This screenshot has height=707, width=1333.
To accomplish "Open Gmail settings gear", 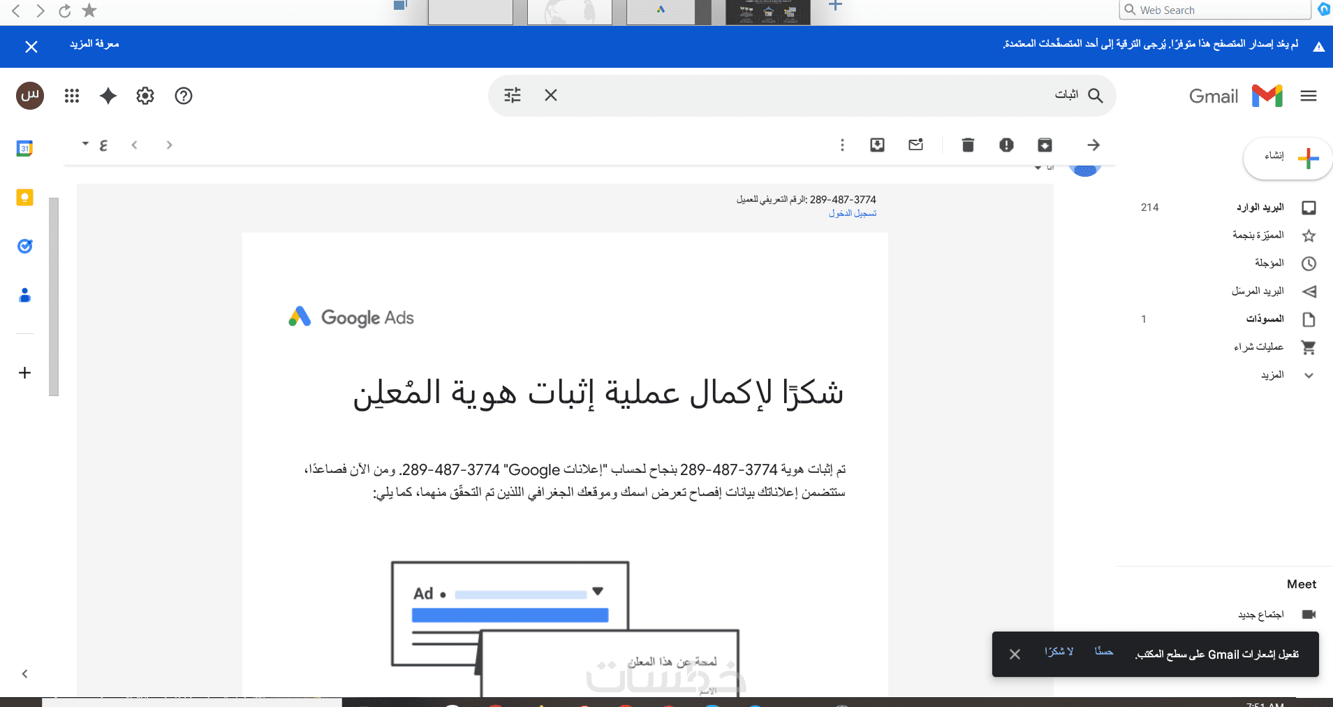I will 145,96.
